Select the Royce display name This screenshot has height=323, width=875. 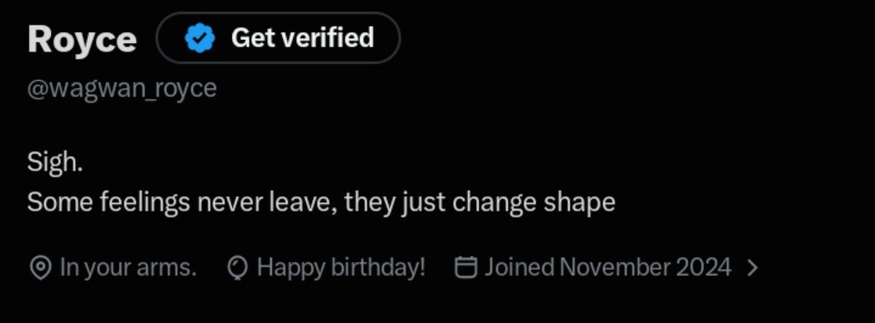pos(82,39)
